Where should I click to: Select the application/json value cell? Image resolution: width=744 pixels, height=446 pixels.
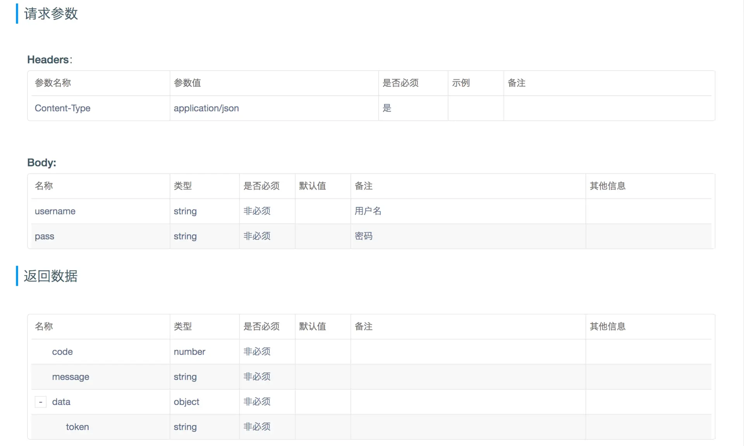point(206,108)
